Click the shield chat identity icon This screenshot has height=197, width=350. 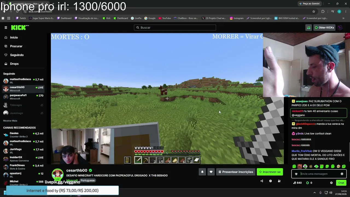[296, 174]
